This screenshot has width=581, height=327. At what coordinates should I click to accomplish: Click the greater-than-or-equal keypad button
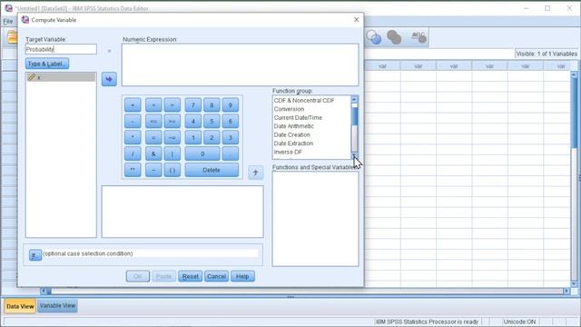(x=172, y=121)
